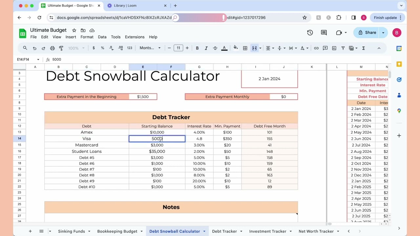The width and height of the screenshot is (420, 236).
Task: Open the Name box dropdown arrow
Action: (38, 59)
